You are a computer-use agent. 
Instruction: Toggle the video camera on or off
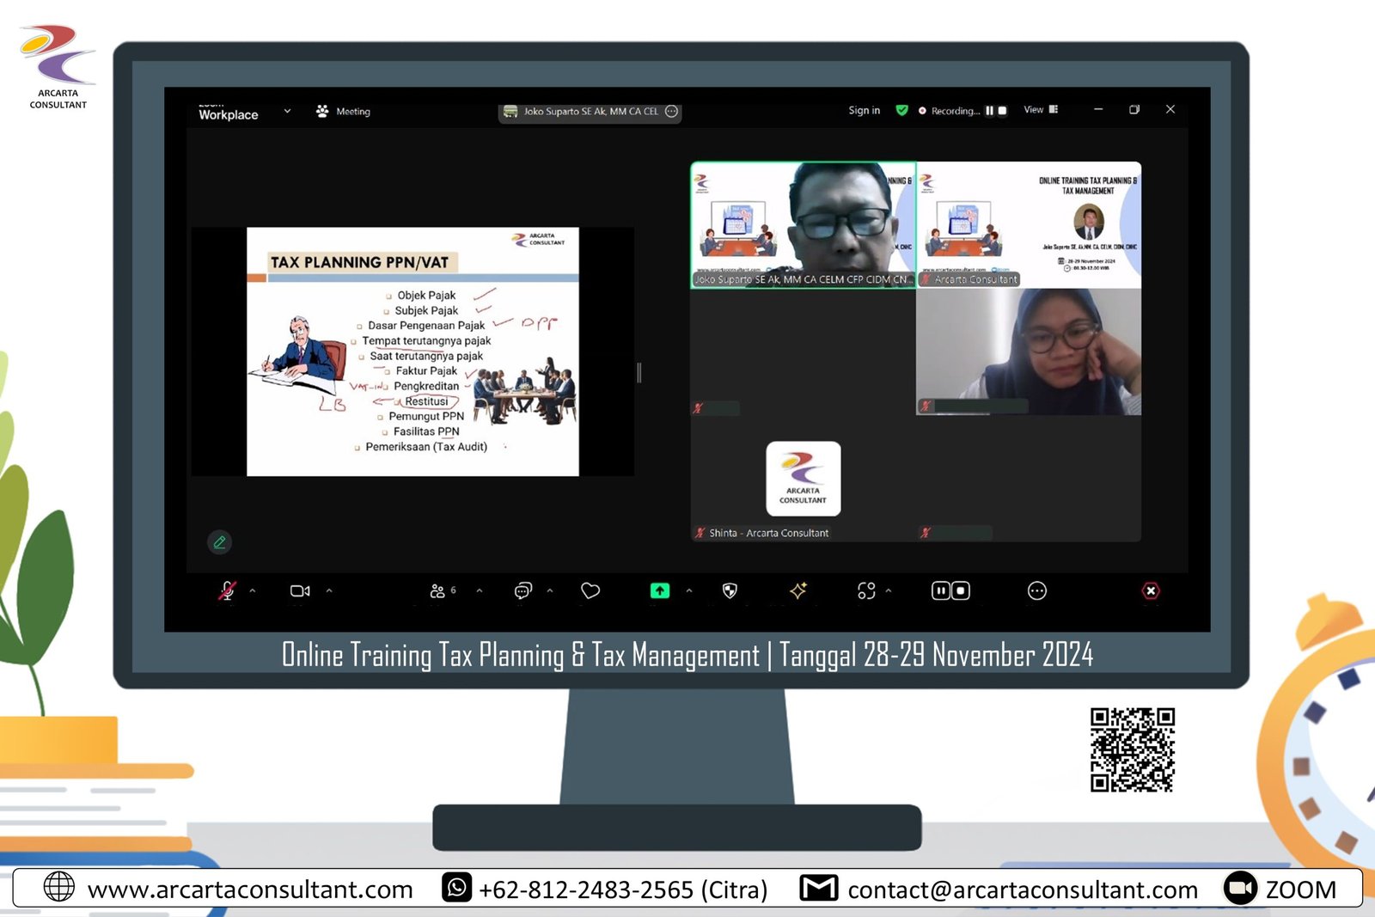pyautogui.click(x=300, y=591)
